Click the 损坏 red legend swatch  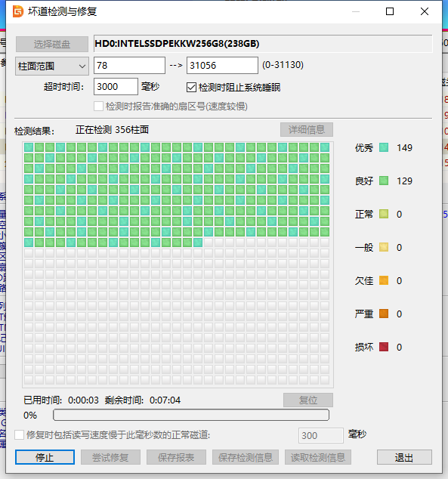point(384,347)
